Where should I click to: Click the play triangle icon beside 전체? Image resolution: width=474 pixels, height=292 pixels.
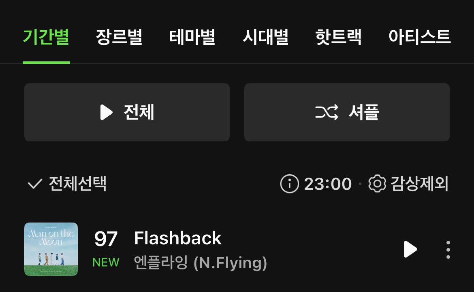coord(107,112)
